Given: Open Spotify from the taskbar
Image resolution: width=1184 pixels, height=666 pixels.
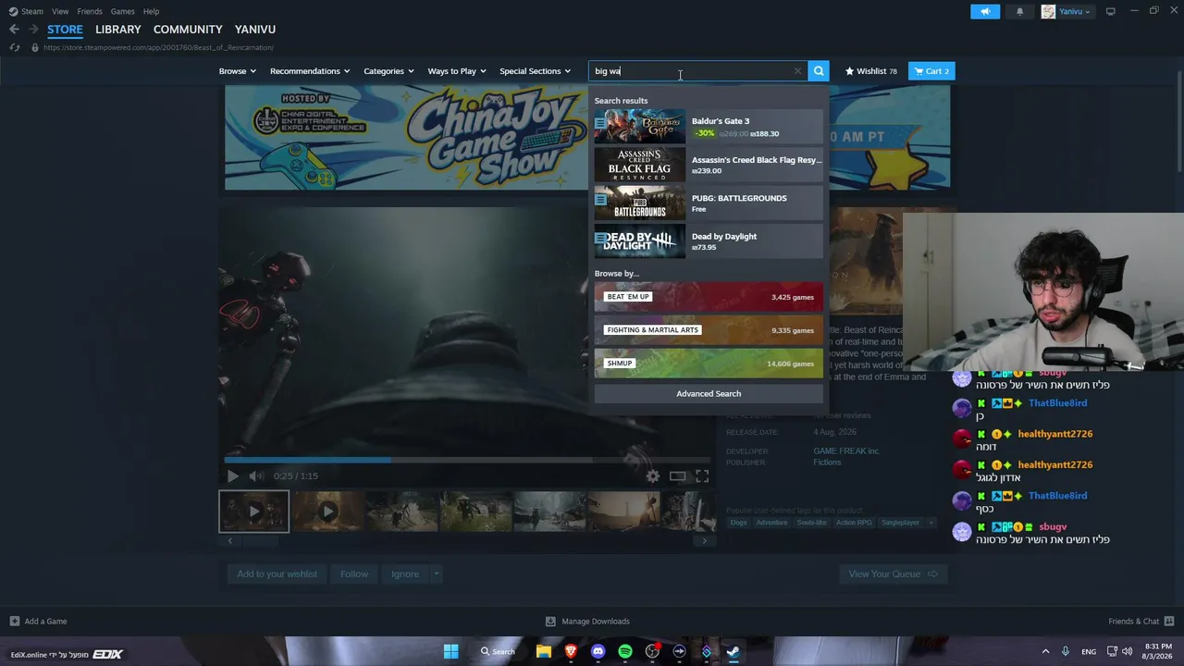Looking at the screenshot, I should pos(625,652).
